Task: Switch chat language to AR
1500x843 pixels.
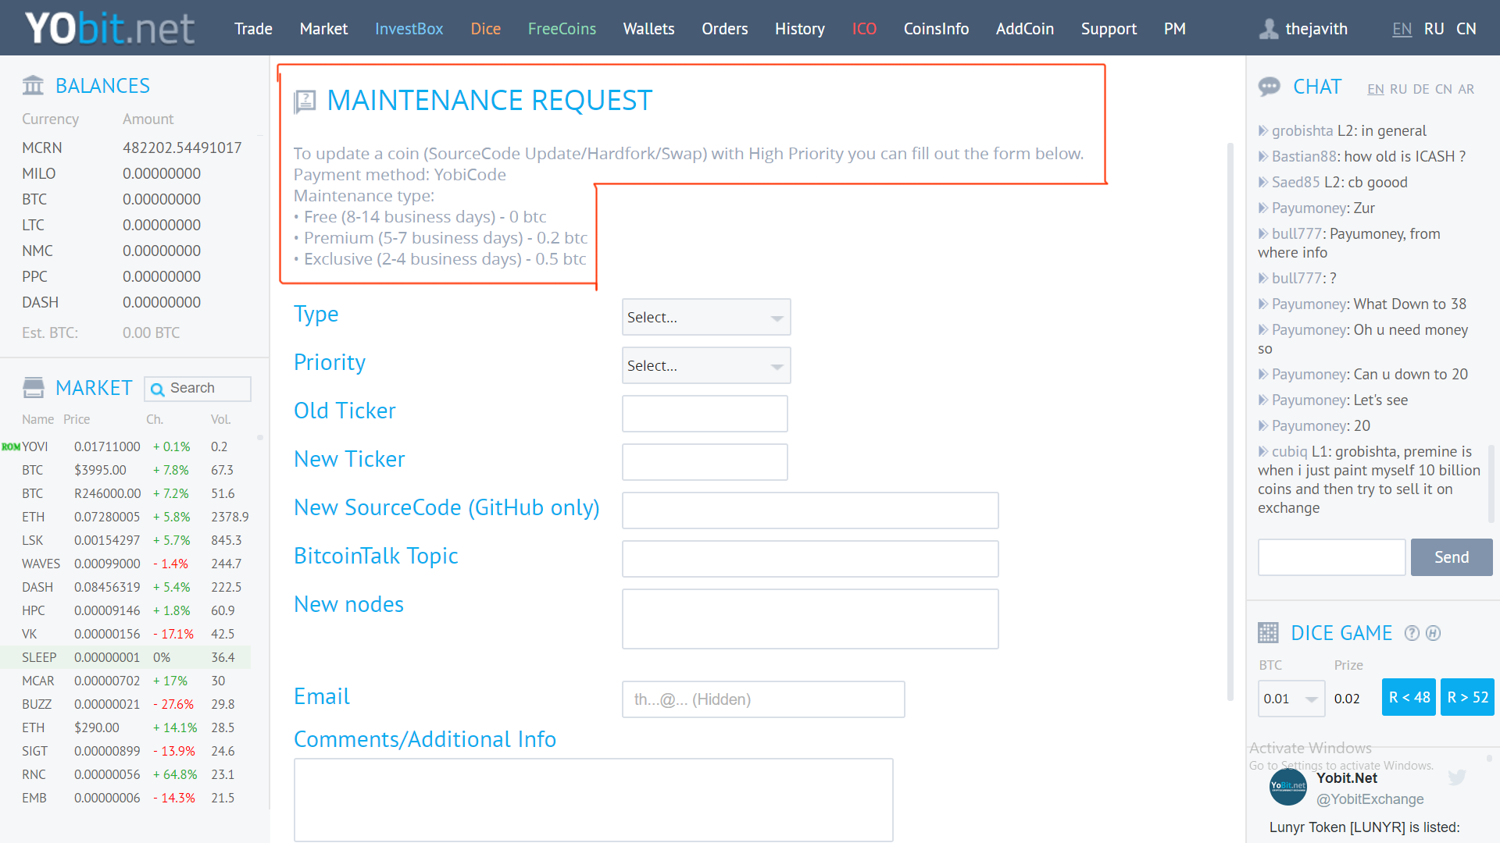Action: click(x=1466, y=89)
